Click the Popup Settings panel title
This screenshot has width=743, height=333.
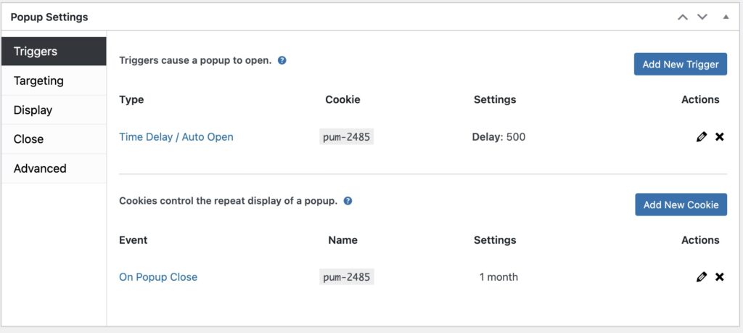click(x=49, y=17)
